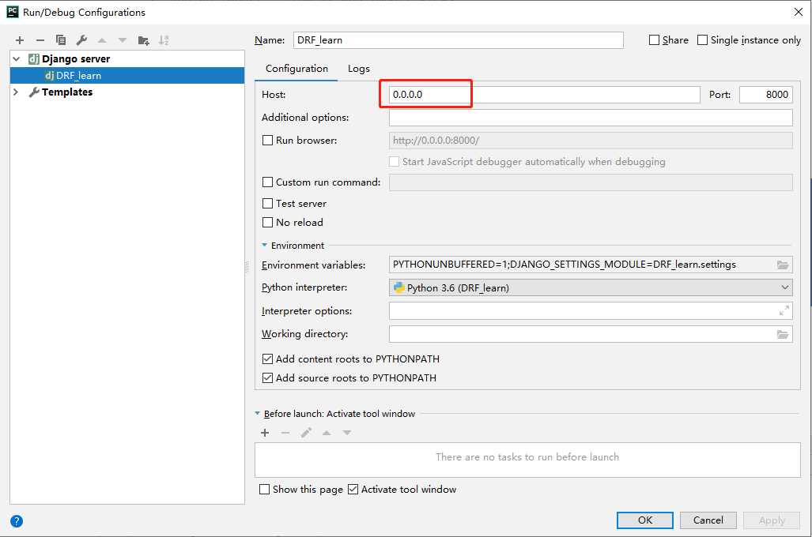Click the Apply button
Screen dimensions: 812x537
[x=772, y=520]
